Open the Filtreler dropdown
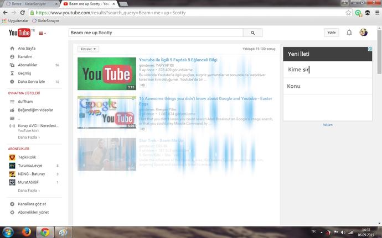 pyautogui.click(x=88, y=49)
